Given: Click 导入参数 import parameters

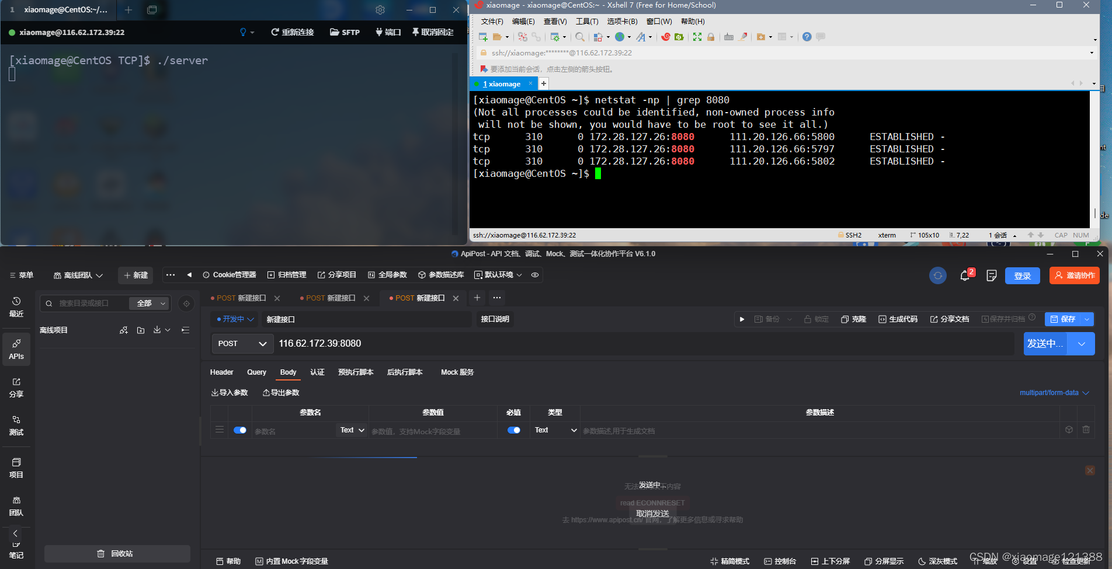Looking at the screenshot, I should pos(230,393).
